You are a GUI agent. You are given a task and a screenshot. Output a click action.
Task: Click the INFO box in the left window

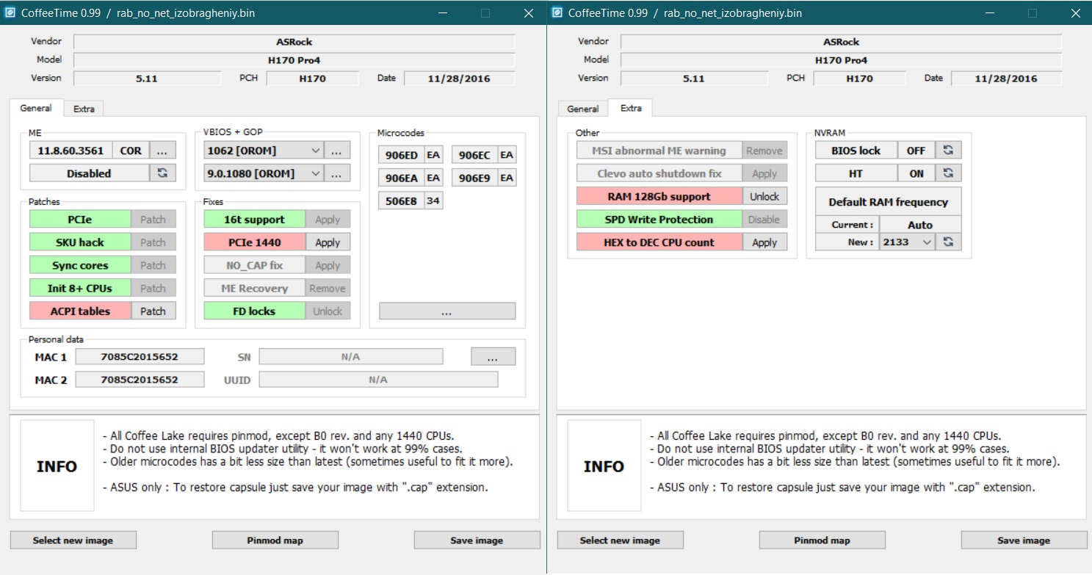(57, 466)
